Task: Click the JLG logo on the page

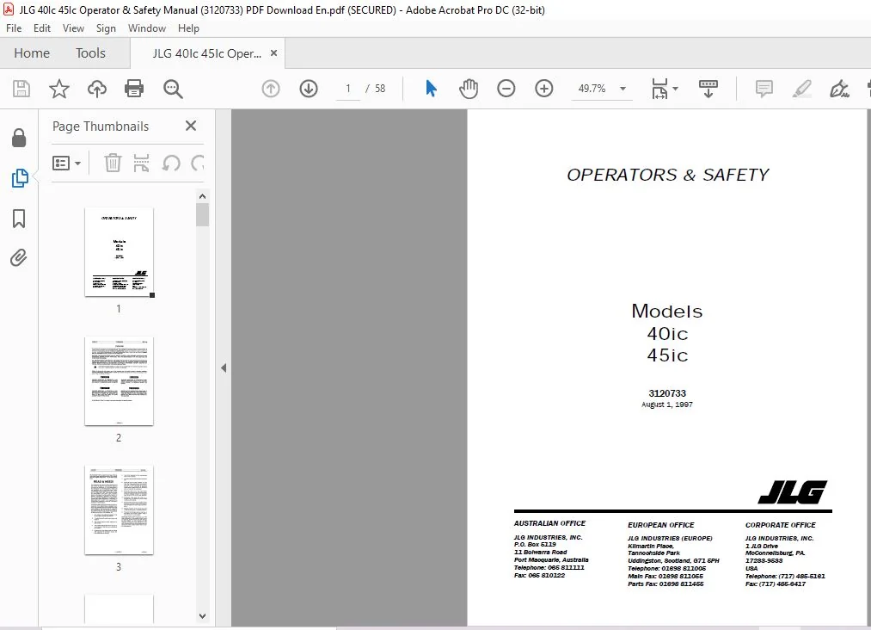Action: 793,492
